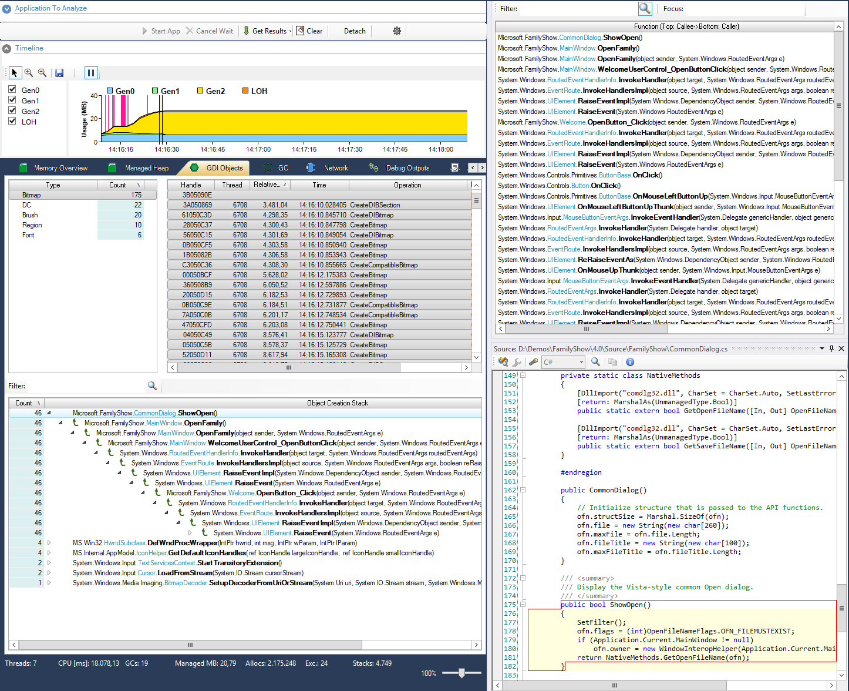This screenshot has height=691, width=849.
Task: Pause the timeline recording
Action: 91,72
